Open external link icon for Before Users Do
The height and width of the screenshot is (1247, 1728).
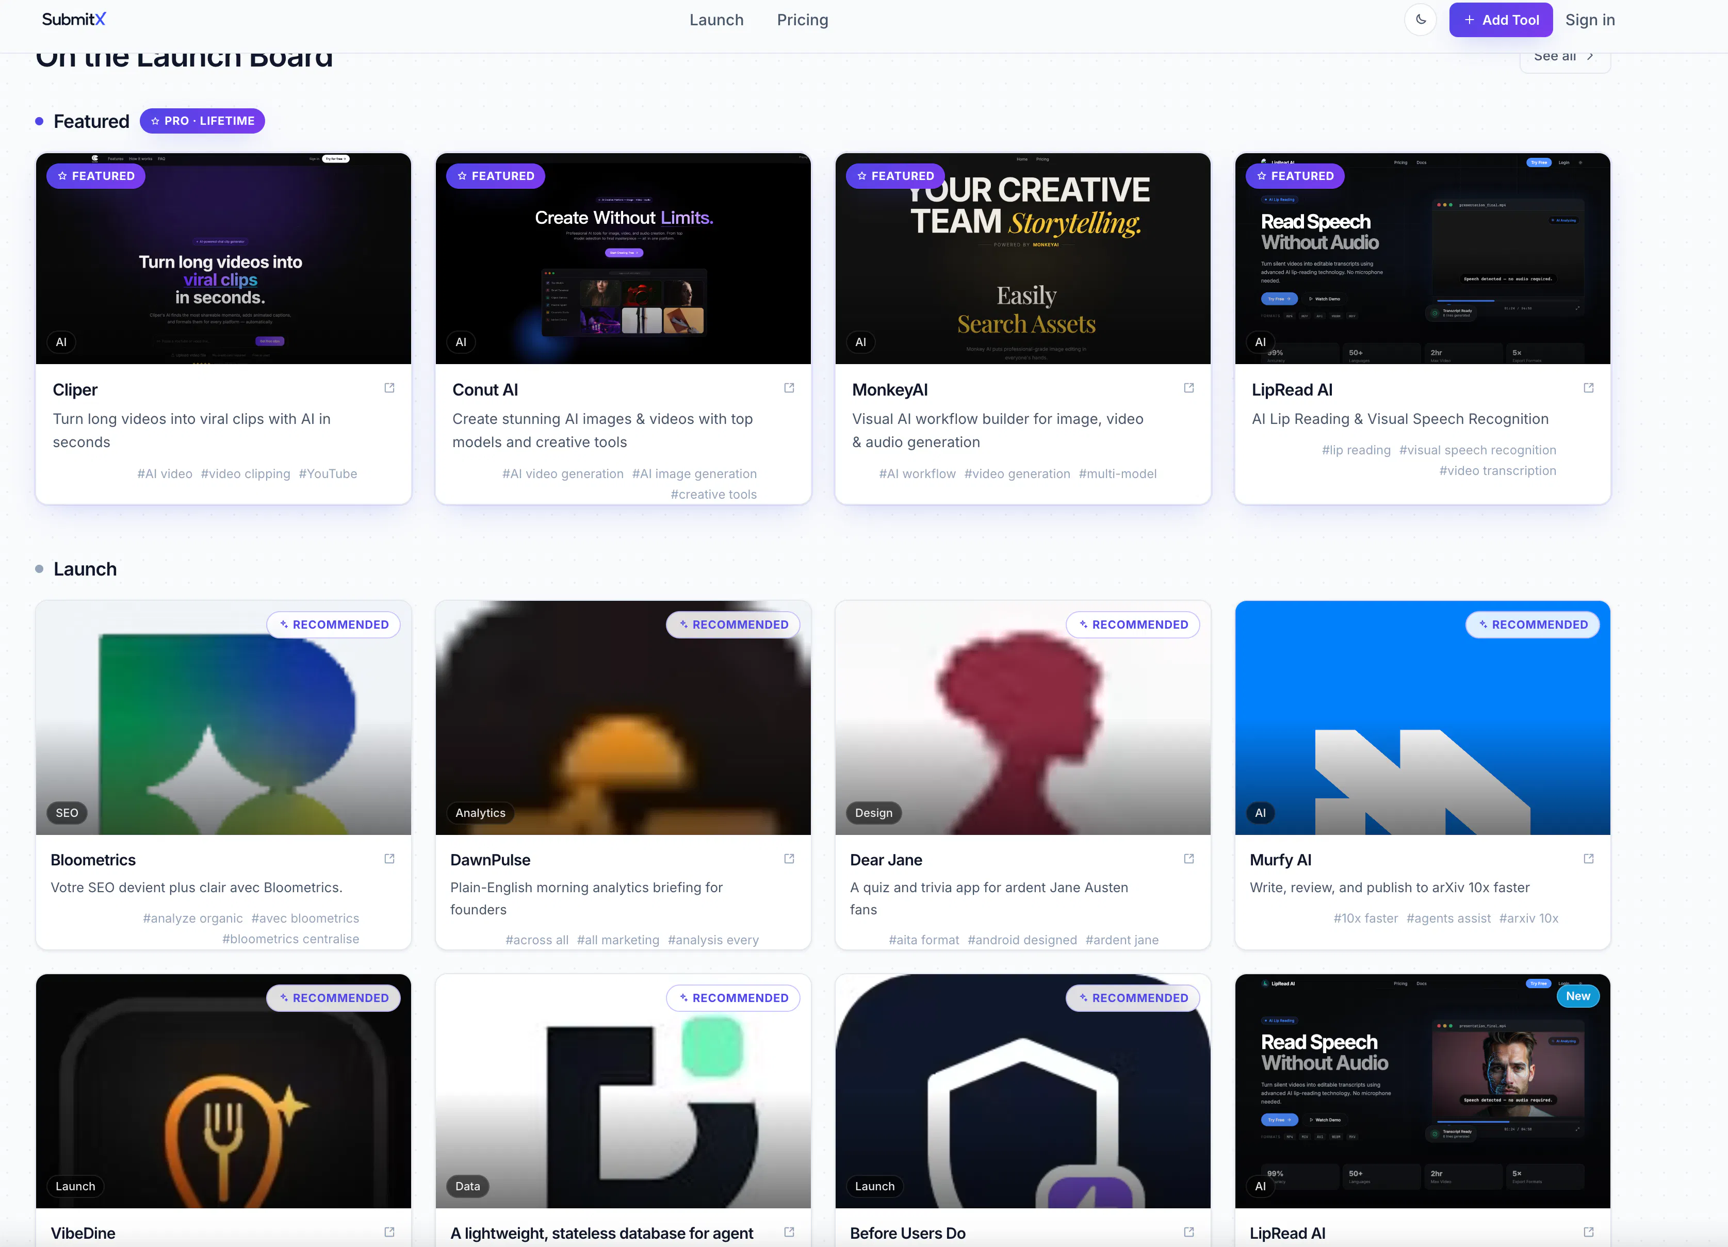(1188, 1232)
